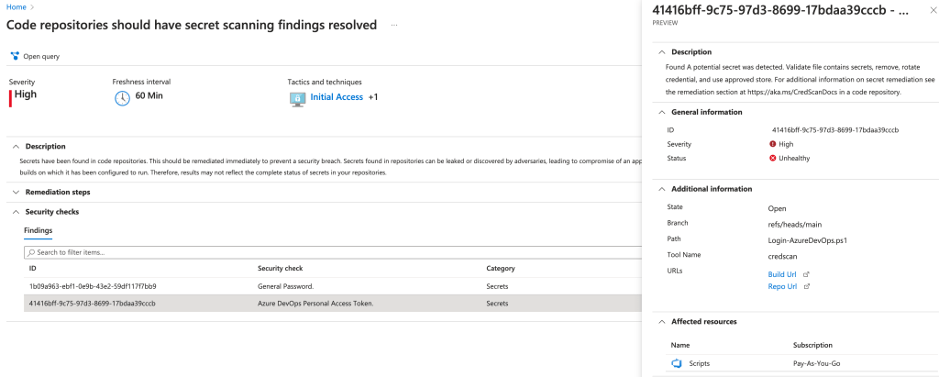Click the High severity icon in General information
The width and height of the screenshot is (939, 377).
point(772,144)
